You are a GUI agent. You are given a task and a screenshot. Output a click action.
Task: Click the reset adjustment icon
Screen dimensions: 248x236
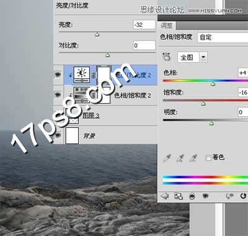tap(243, 196)
